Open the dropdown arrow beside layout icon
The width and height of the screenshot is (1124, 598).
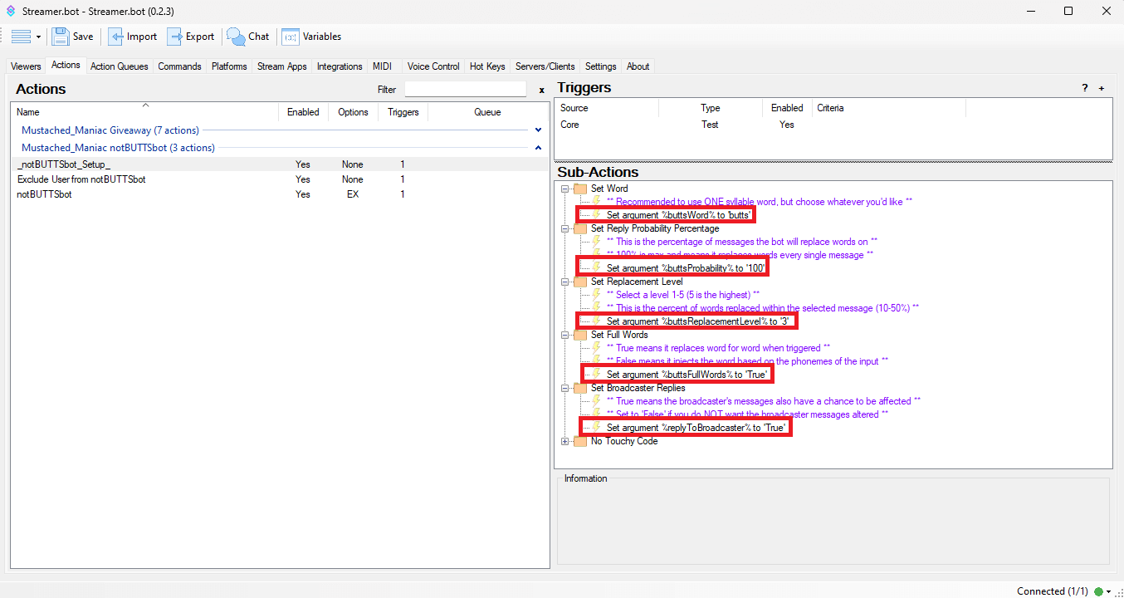38,37
